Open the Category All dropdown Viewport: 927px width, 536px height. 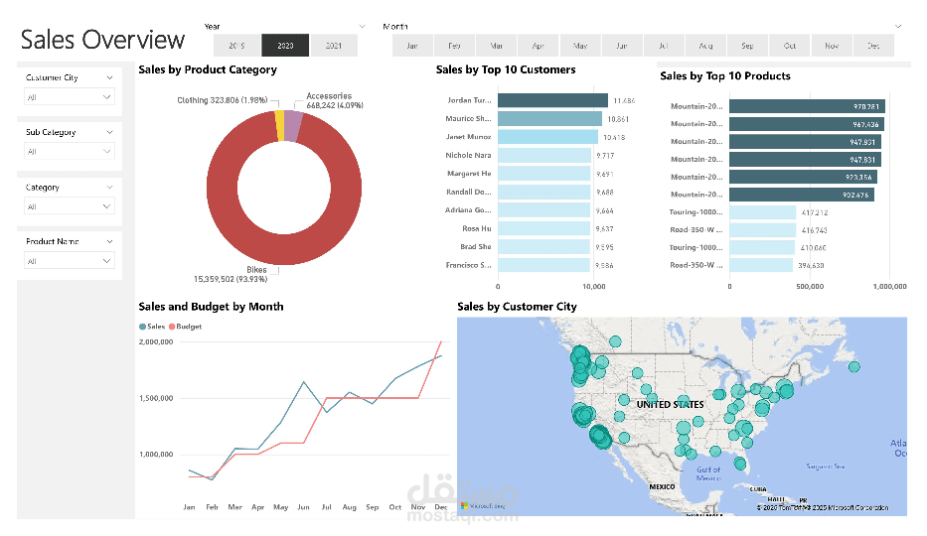pyautogui.click(x=70, y=206)
